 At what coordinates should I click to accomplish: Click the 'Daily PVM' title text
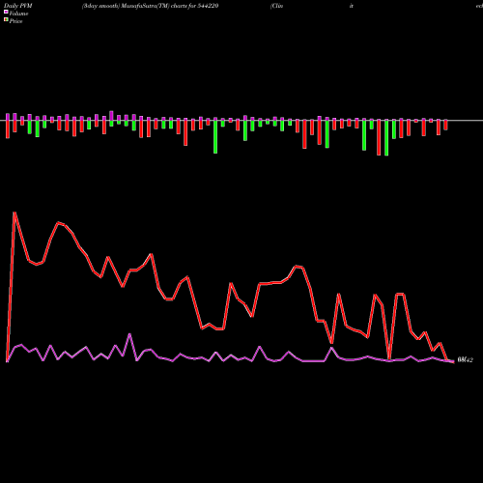[x=18, y=6]
